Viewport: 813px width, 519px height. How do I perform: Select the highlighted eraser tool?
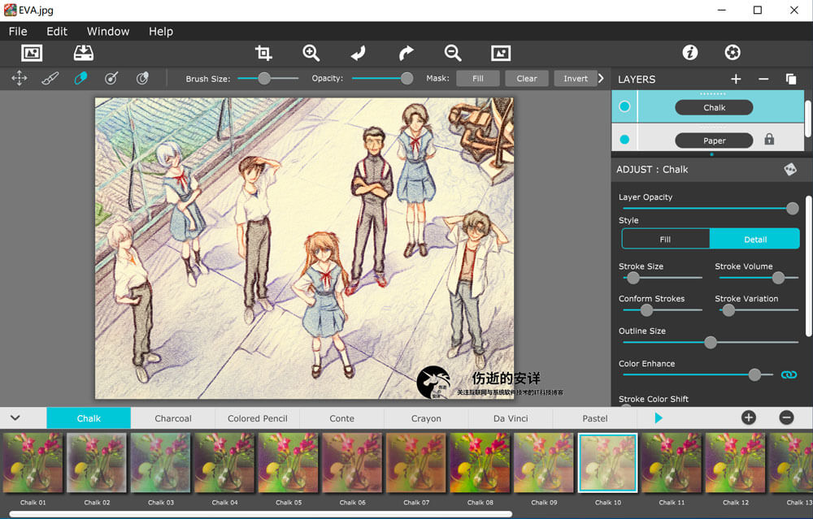click(x=80, y=78)
